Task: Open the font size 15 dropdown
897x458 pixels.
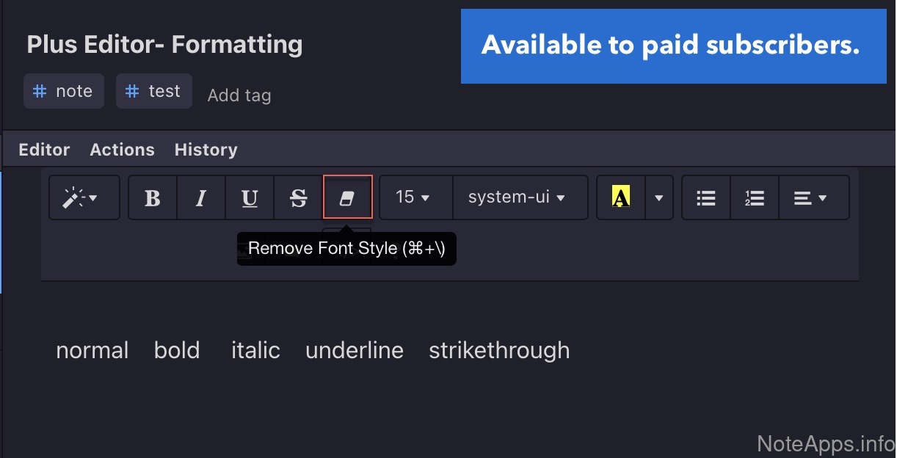Action: (x=415, y=197)
